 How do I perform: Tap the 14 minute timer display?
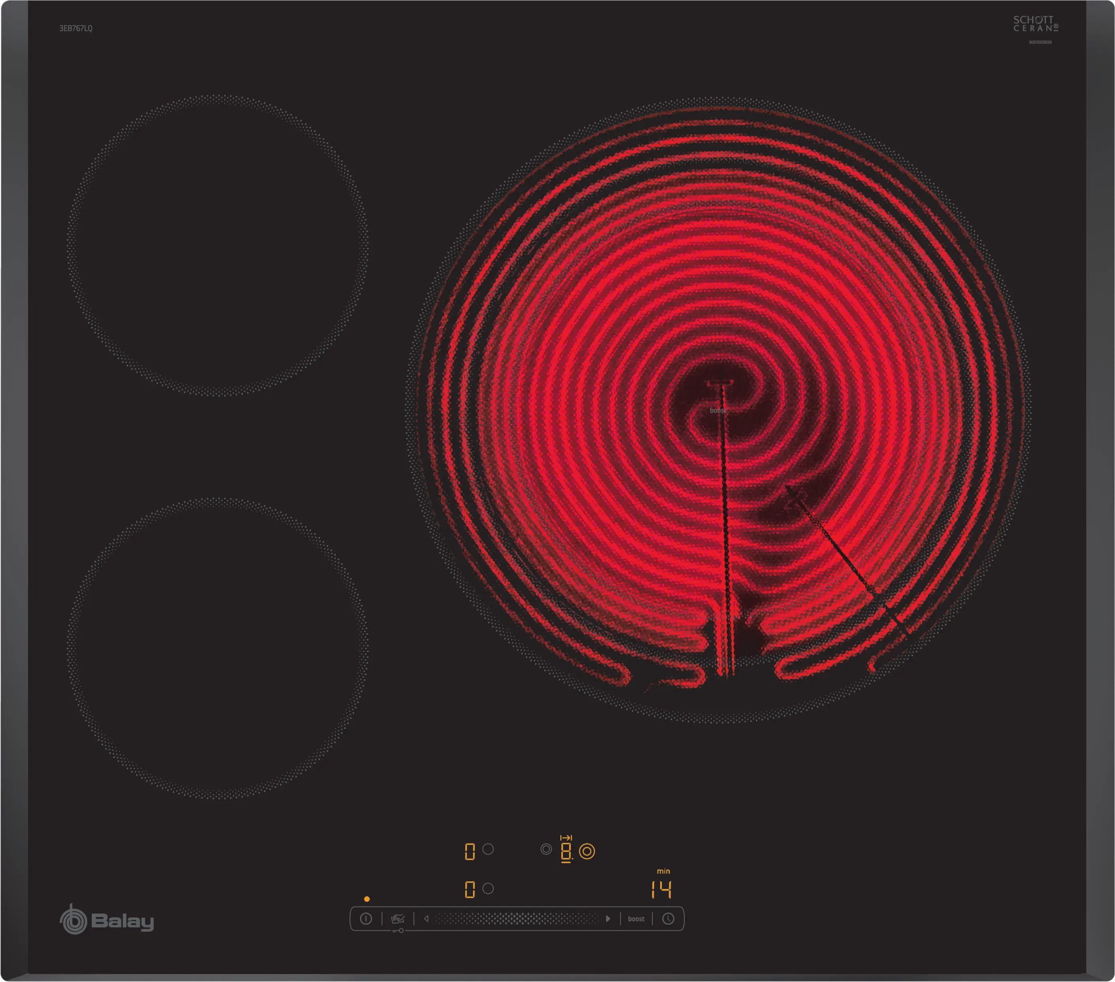point(661,890)
